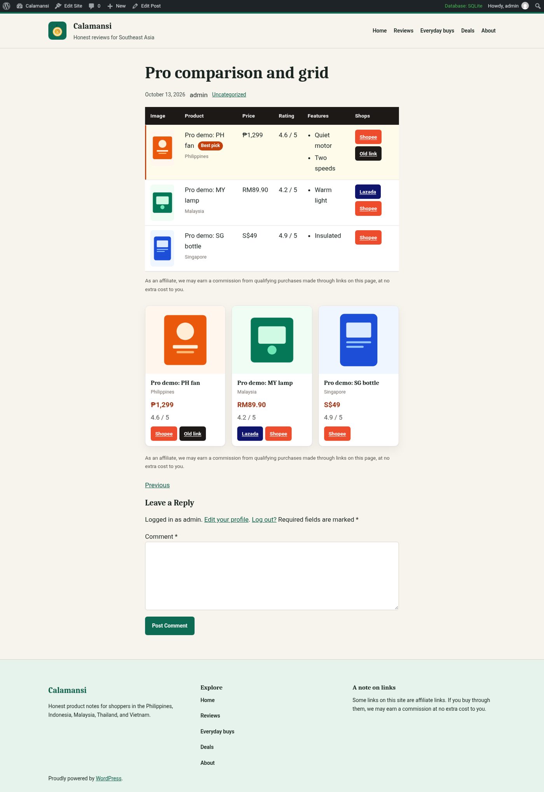Viewport: 544px width, 792px height.
Task: Click PH fan image in the table
Action: click(x=162, y=148)
